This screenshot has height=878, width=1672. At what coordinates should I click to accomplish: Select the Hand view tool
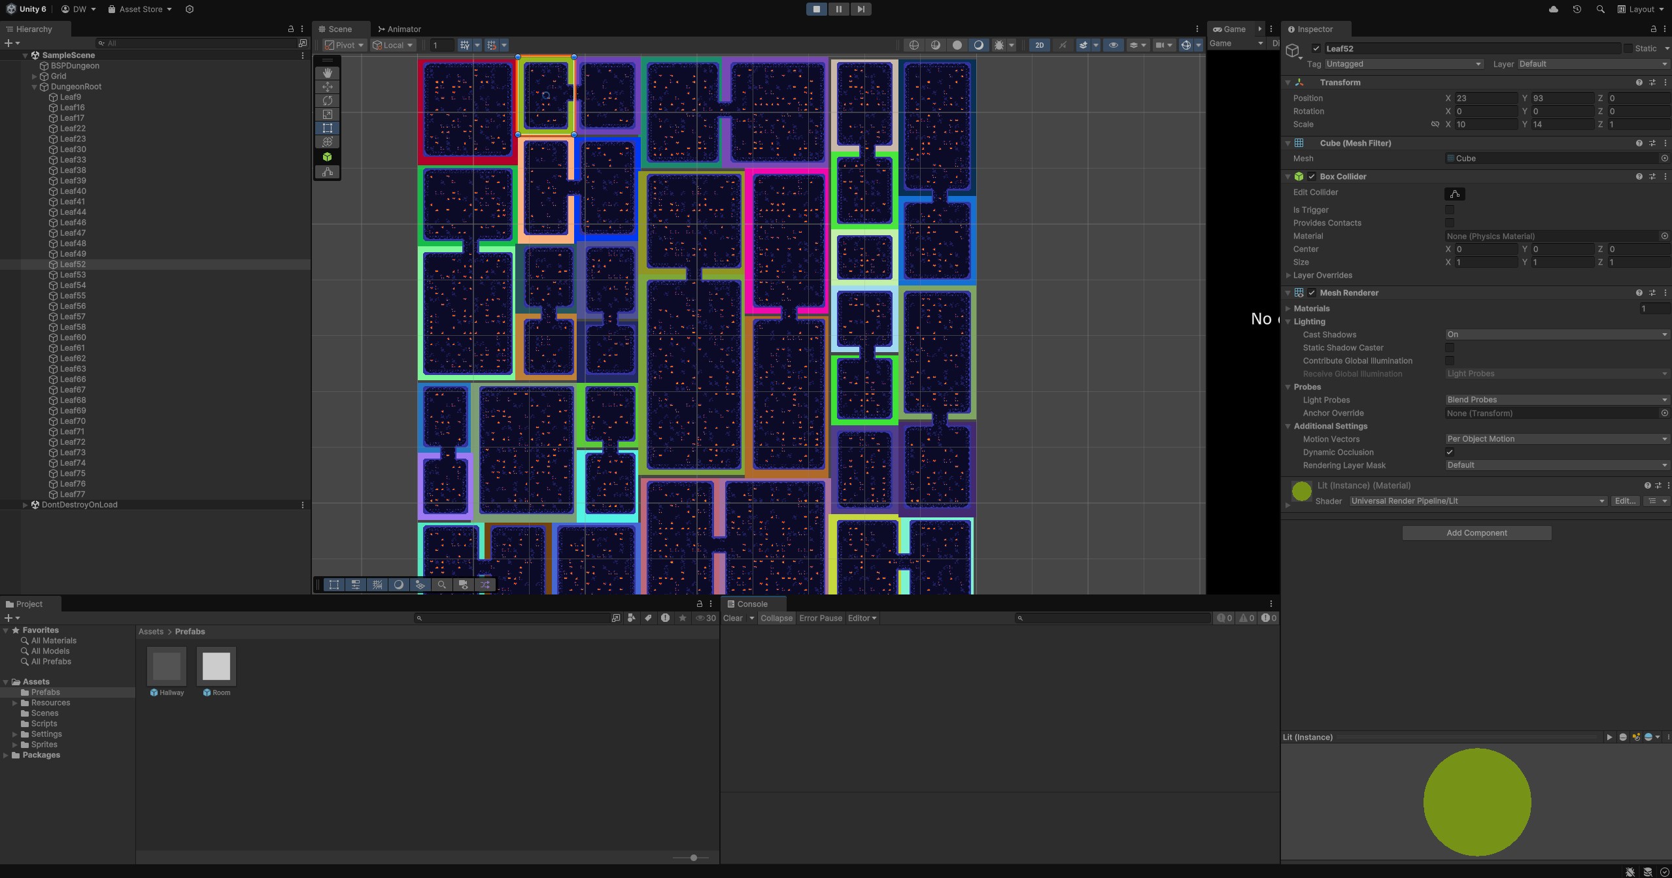click(x=328, y=73)
